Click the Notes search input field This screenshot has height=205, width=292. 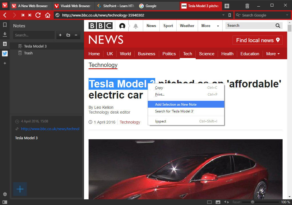[33, 35]
